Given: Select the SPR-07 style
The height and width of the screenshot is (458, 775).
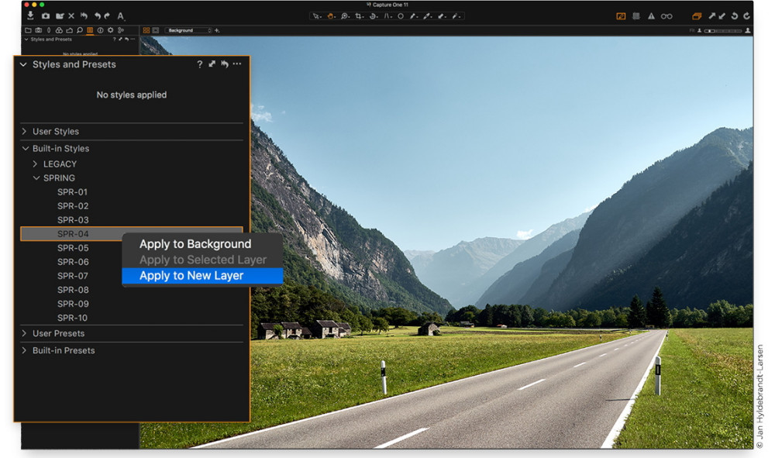Looking at the screenshot, I should pos(73,276).
